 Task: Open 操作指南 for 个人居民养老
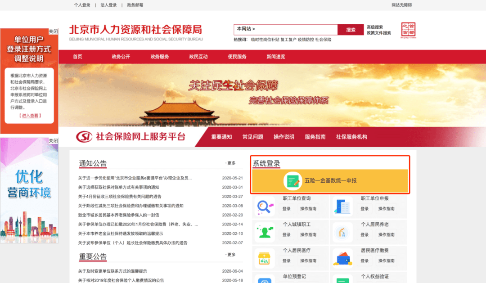coord(386,234)
